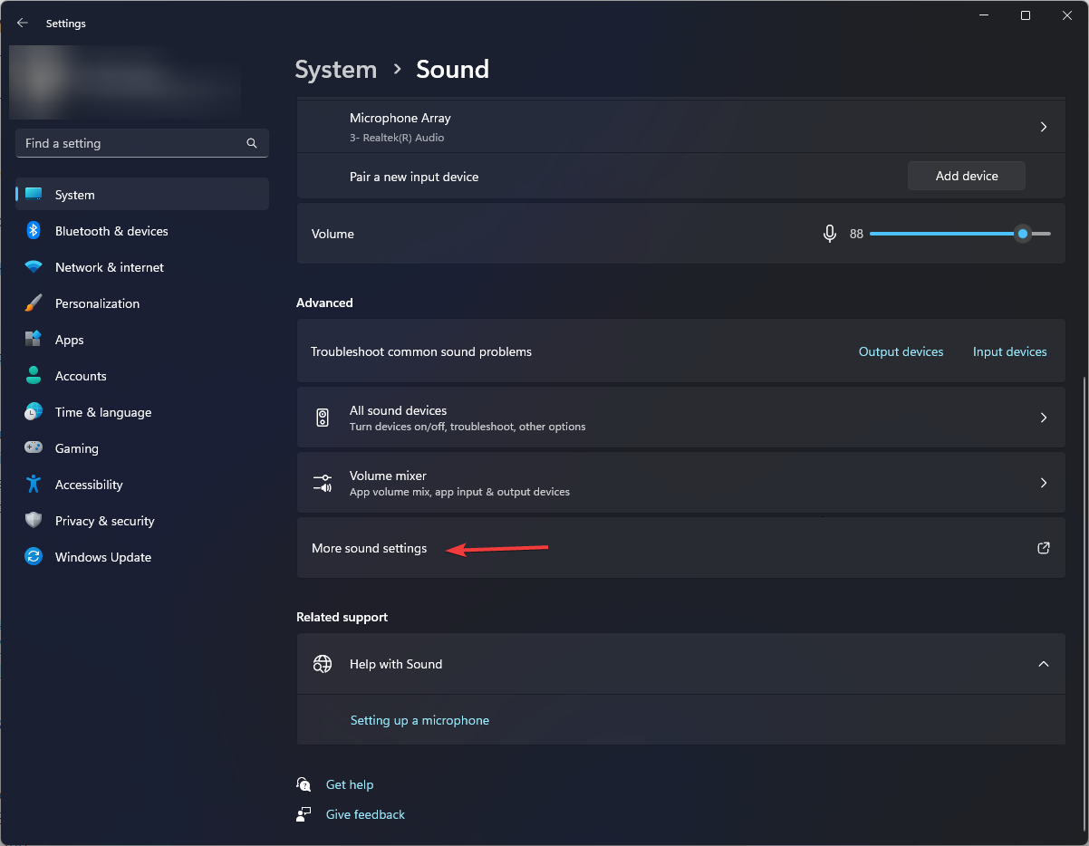The image size is (1089, 846).
Task: Click the speaker icon beside All sound devices
Action: point(323,418)
